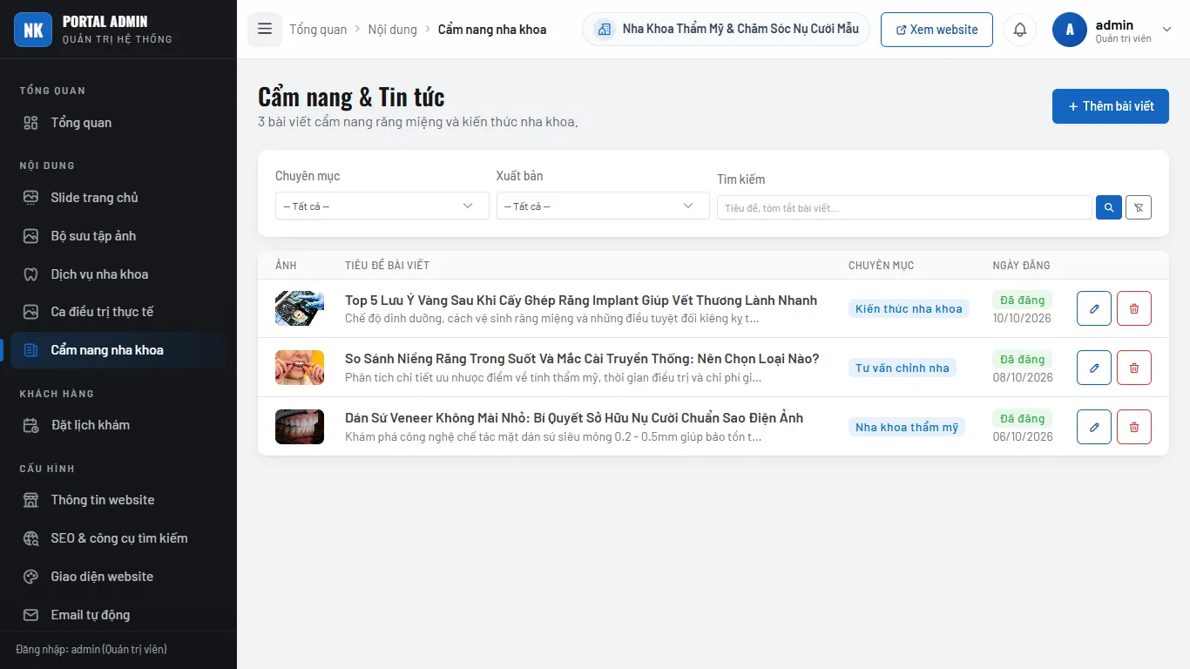Screen dimensions: 1190x669
Task: Click the search magnifier button
Action: [1109, 207]
